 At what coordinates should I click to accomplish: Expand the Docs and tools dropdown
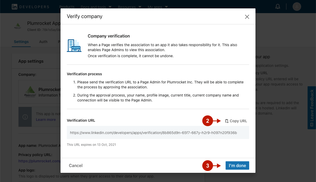tap(96, 7)
